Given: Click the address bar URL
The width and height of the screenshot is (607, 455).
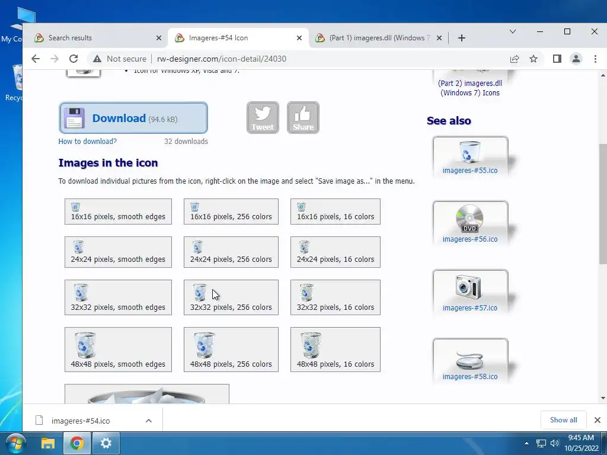Looking at the screenshot, I should tap(222, 59).
